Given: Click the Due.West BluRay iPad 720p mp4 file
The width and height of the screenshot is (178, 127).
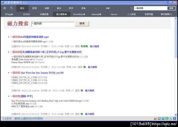Looking at the screenshot, I should click(x=47, y=101).
